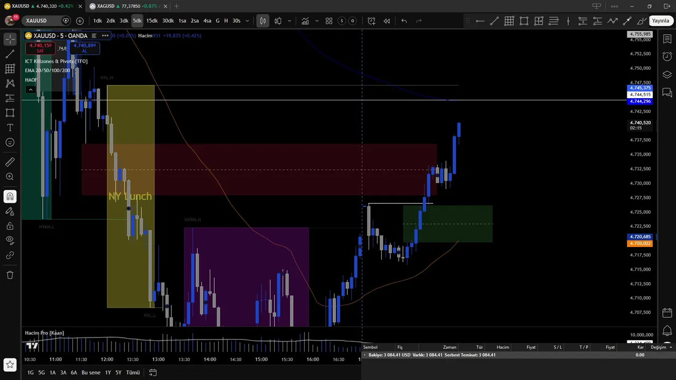Image resolution: width=676 pixels, height=380 pixels.
Task: Collapse the indicator legend arrow
Action: pyautogui.click(x=31, y=90)
